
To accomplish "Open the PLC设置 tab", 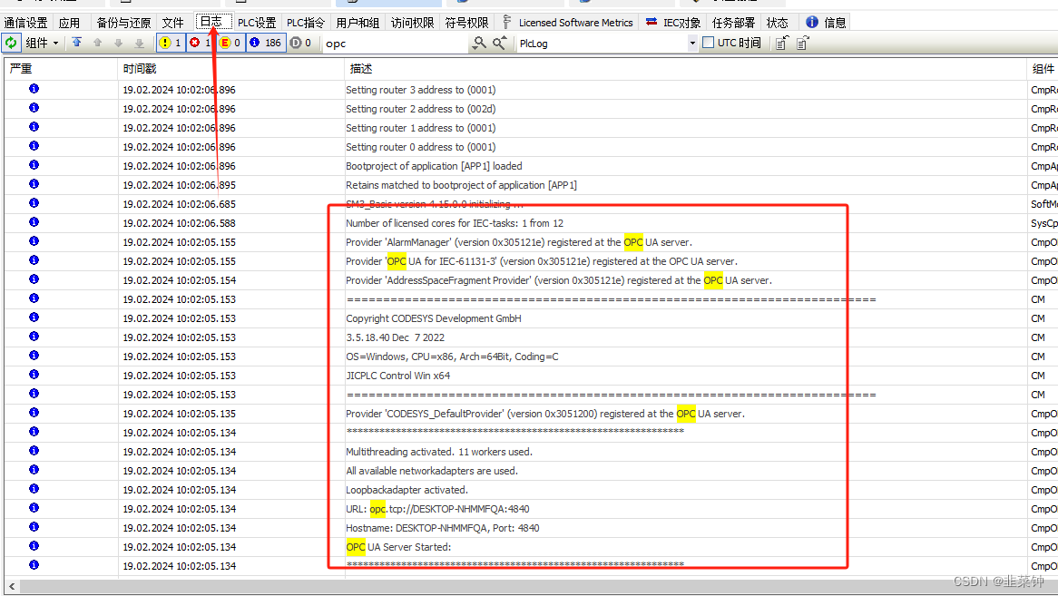I will click(x=256, y=22).
